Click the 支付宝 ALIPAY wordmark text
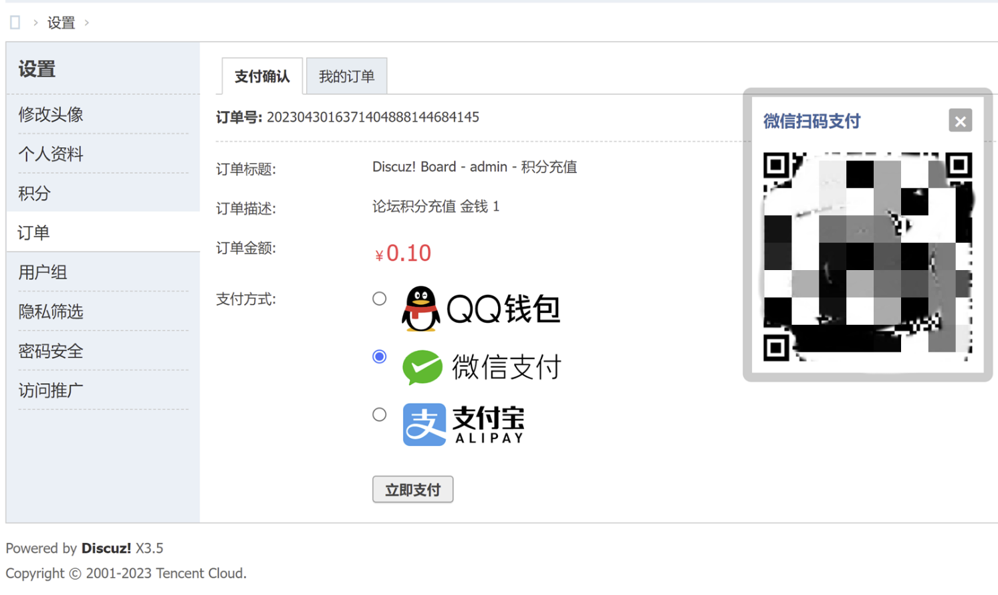 [x=489, y=425]
